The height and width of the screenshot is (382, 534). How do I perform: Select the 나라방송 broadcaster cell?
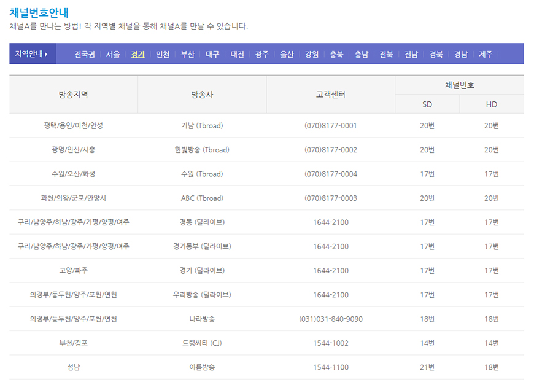[x=202, y=319]
